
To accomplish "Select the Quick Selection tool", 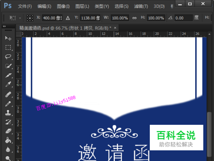I will click(8, 66).
